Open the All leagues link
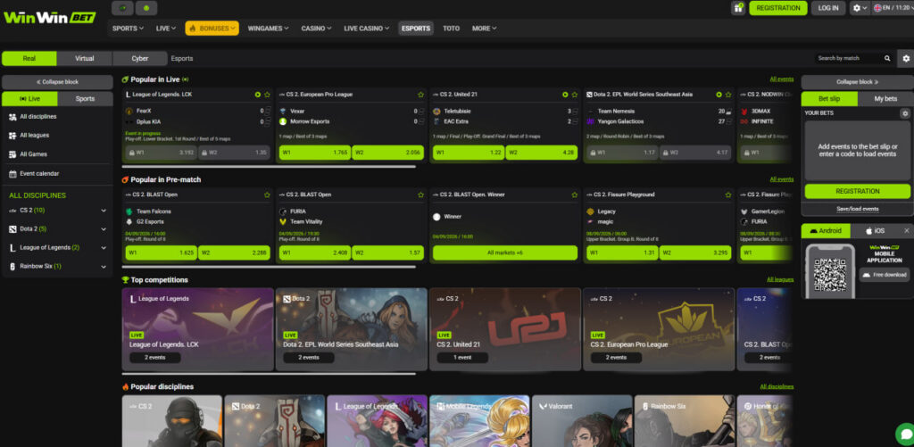Viewport: 914px width, 447px height. point(780,280)
